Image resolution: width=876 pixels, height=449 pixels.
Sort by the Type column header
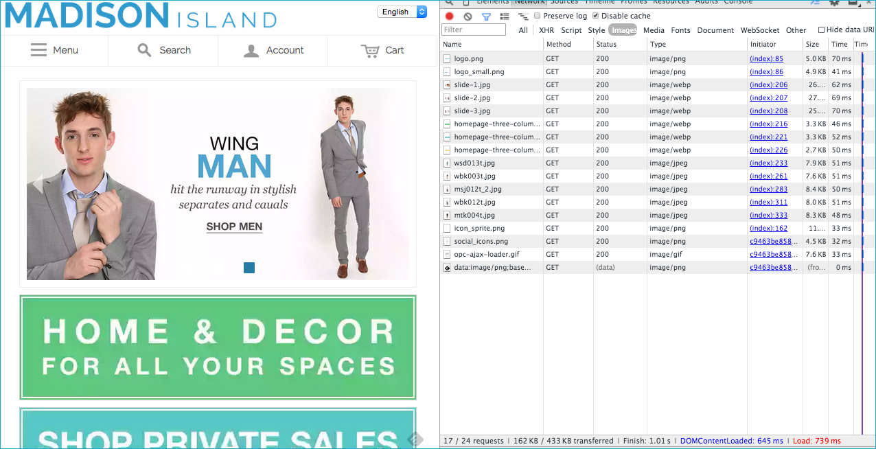(x=697, y=45)
